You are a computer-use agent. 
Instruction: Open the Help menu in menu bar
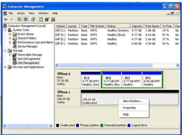[x=55, y=13]
